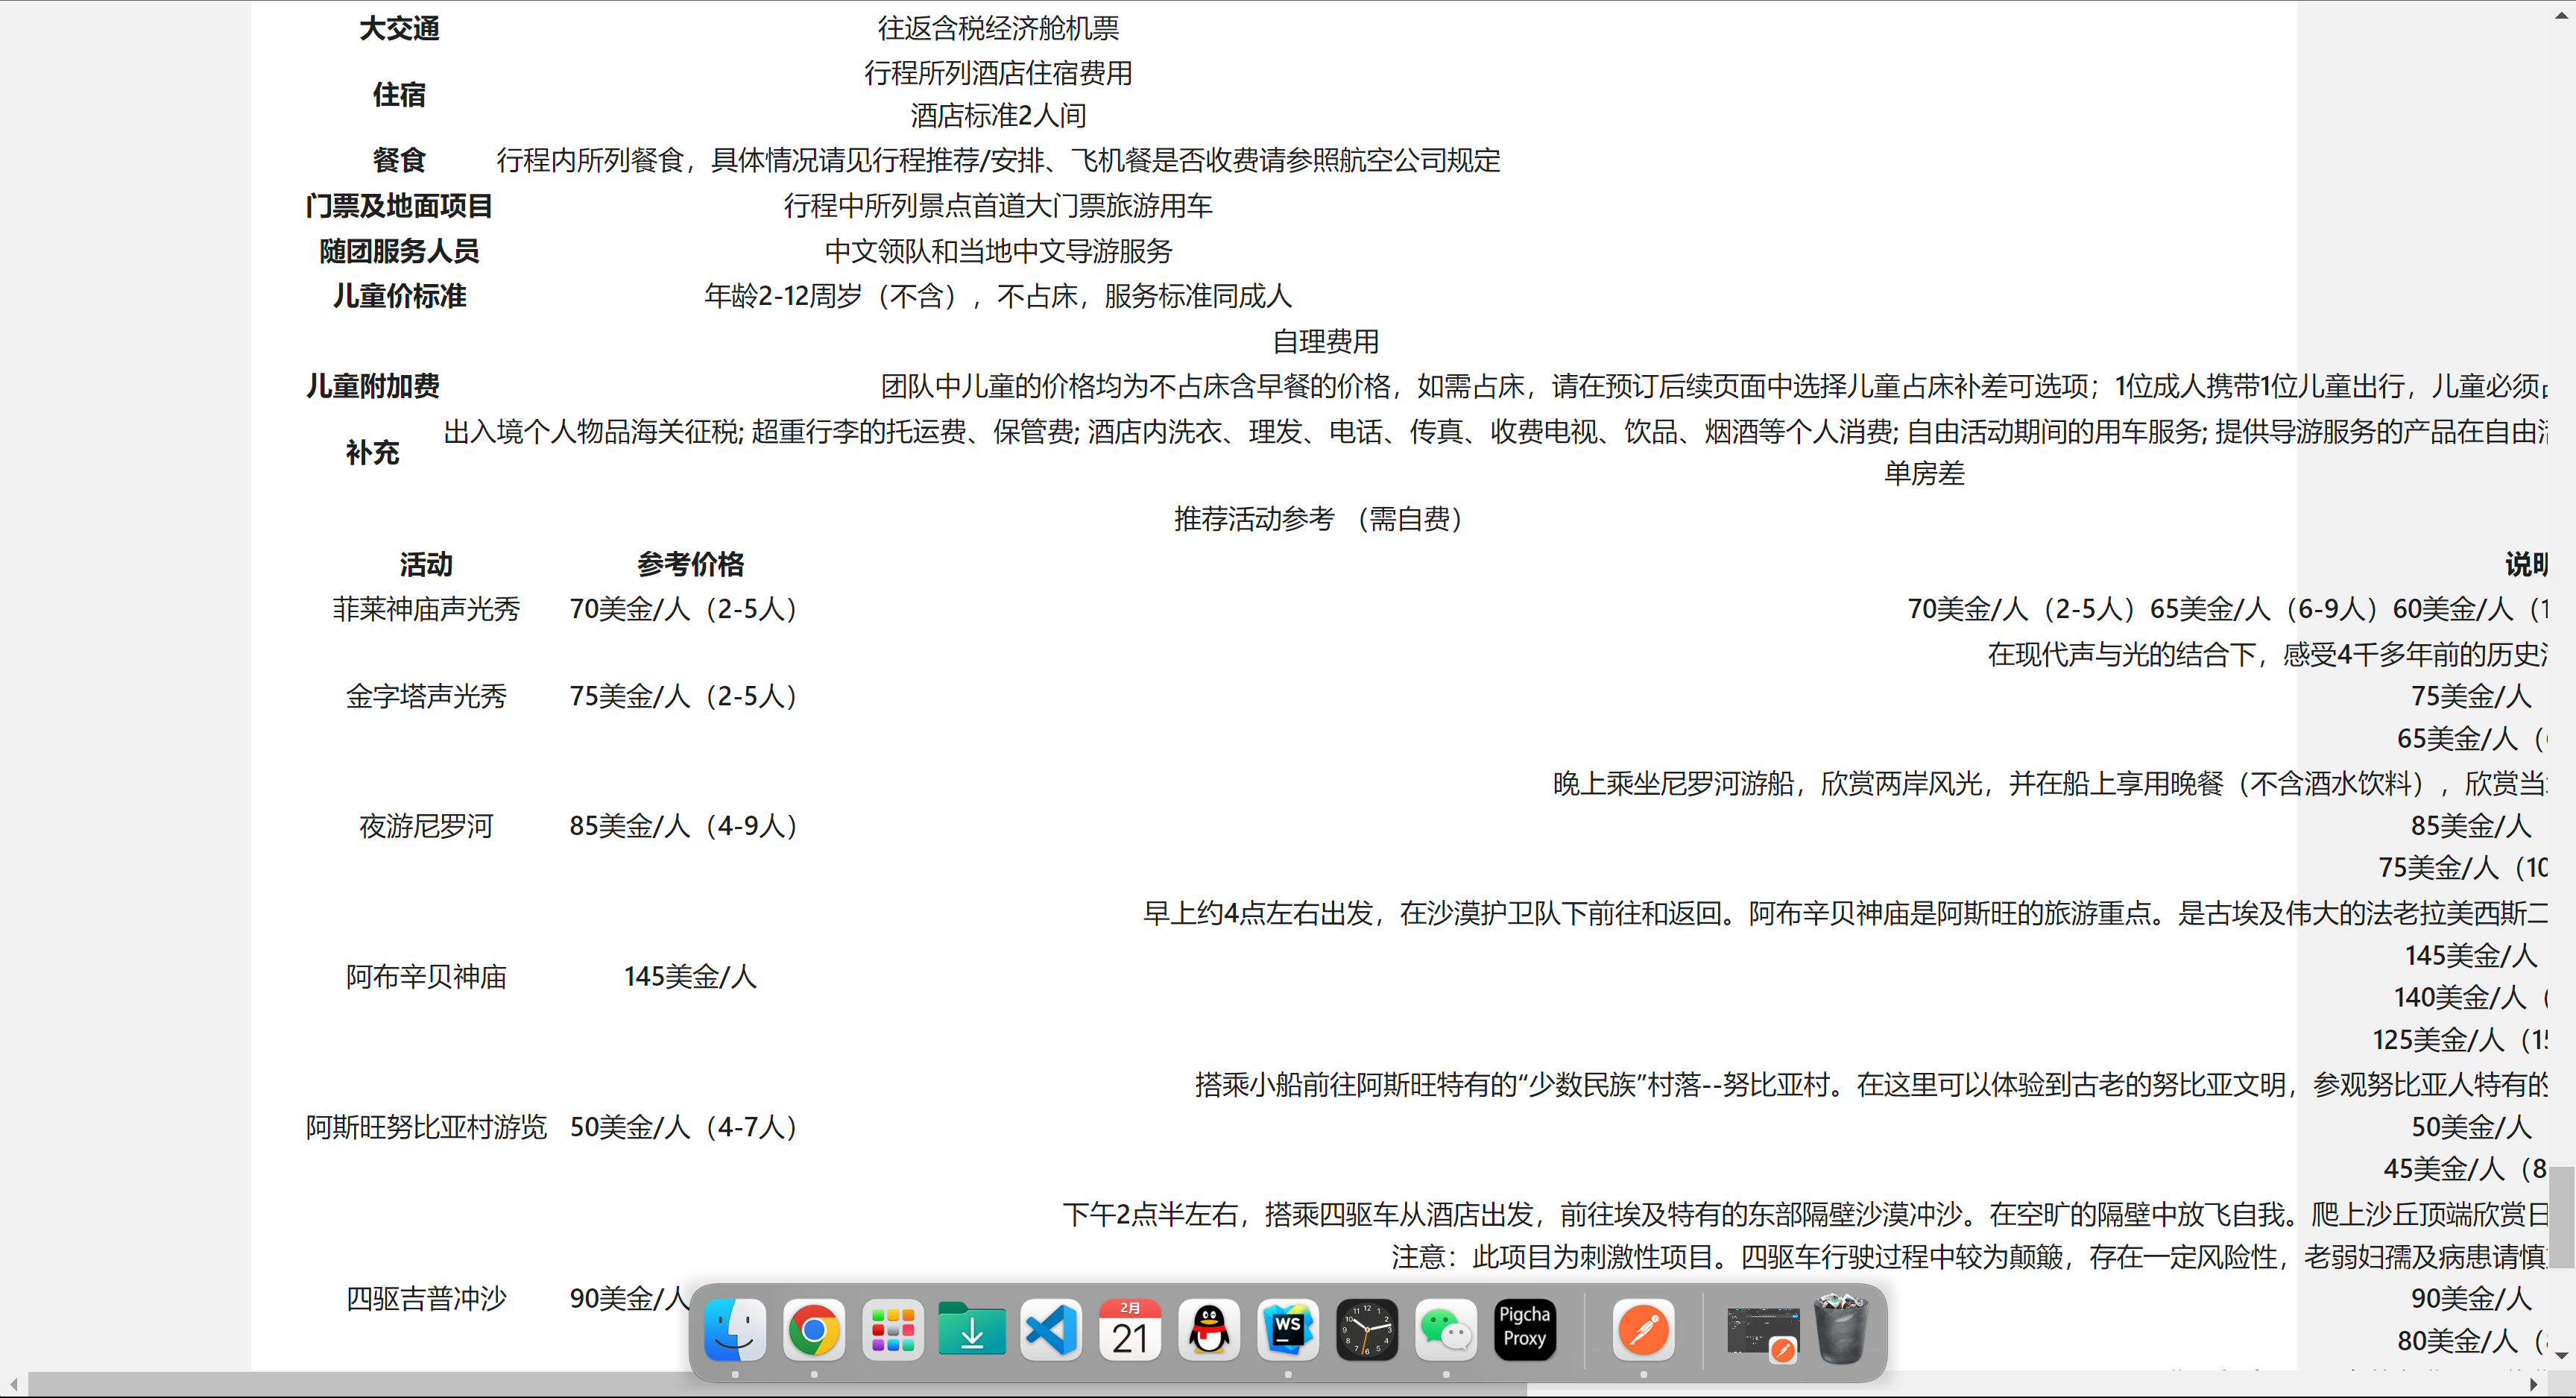Open the Downloads folder from the Dock
Image resolution: width=2576 pixels, height=1398 pixels.
(972, 1329)
